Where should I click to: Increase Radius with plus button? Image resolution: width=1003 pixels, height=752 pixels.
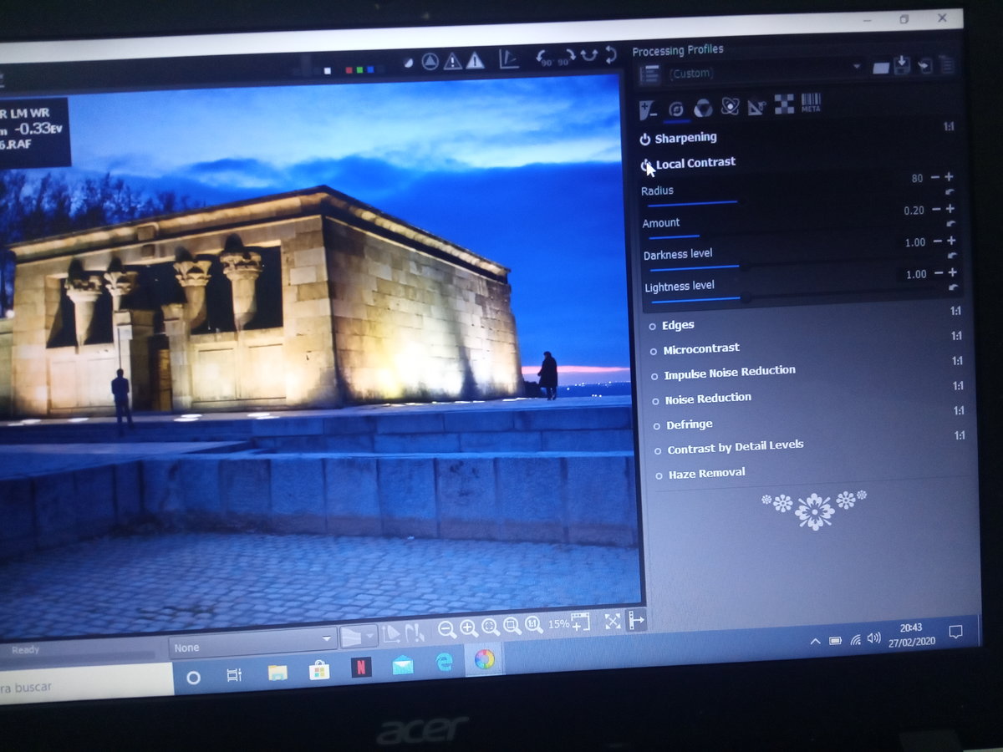click(949, 177)
